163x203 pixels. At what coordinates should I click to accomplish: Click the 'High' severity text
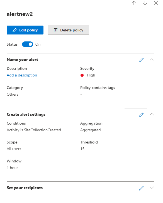[x=91, y=75]
